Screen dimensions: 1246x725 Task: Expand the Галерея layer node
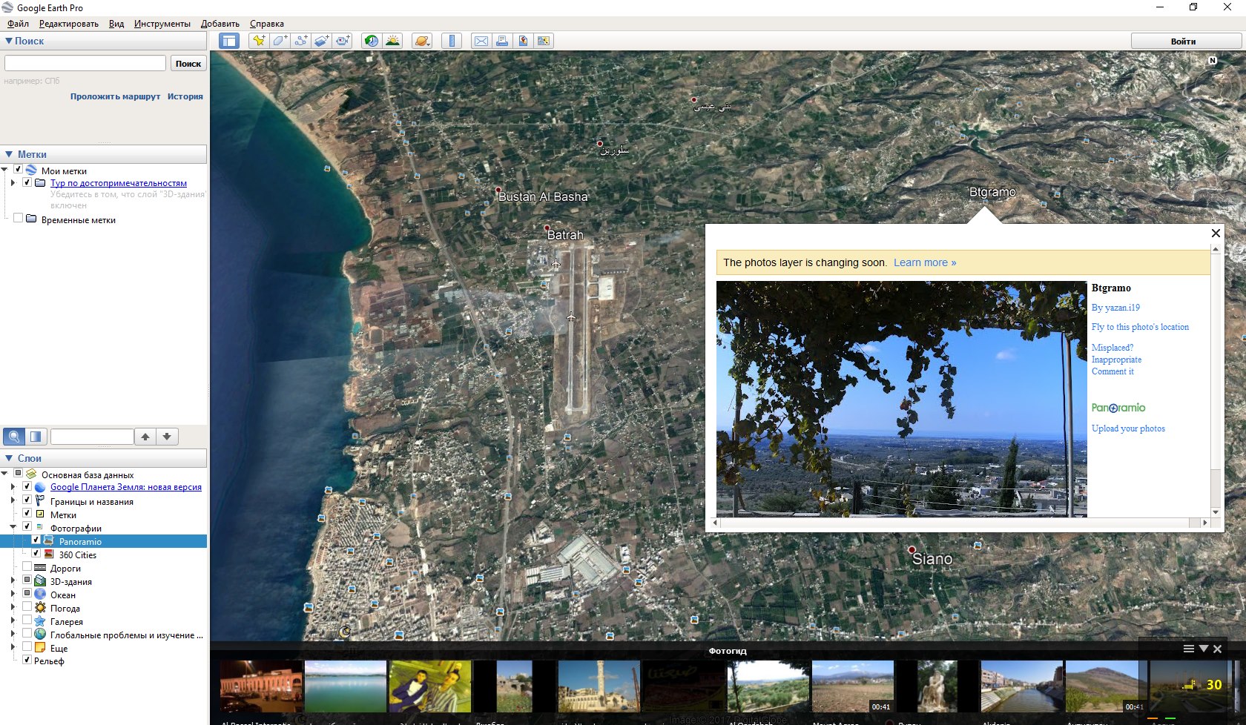pos(13,620)
